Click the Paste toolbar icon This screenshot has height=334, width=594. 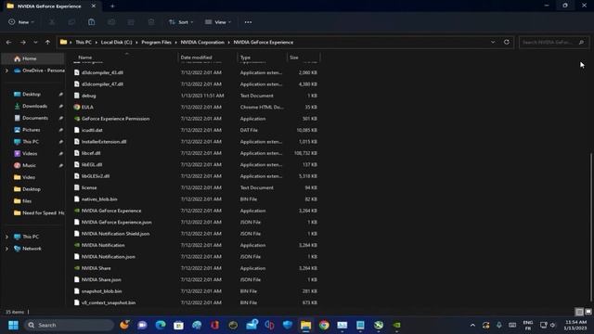[x=91, y=22]
